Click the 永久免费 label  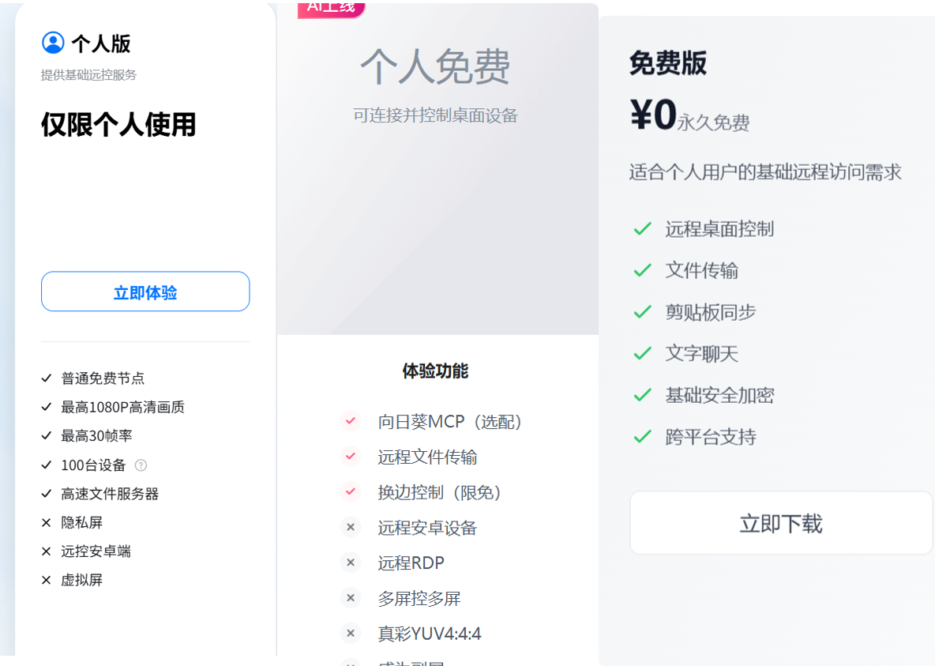[x=714, y=123]
